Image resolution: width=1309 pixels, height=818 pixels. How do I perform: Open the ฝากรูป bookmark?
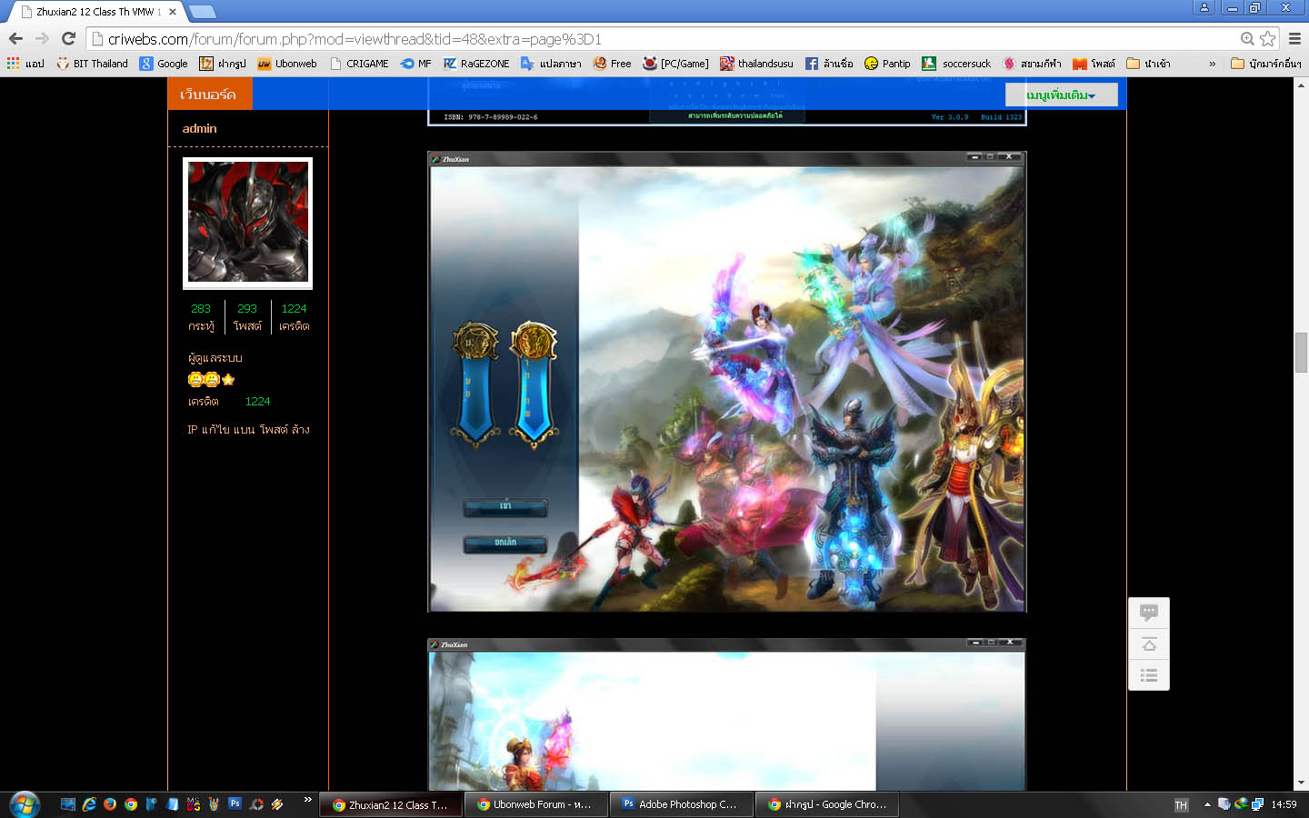click(223, 64)
